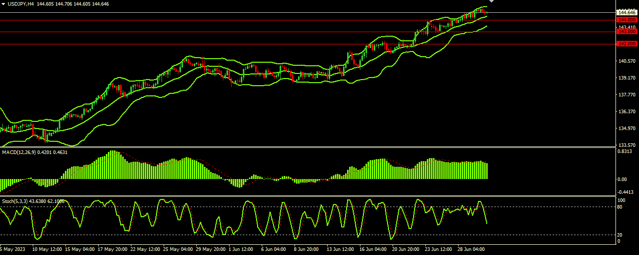
Task: Click the MACD scale value -0.4413
Action: coord(625,192)
